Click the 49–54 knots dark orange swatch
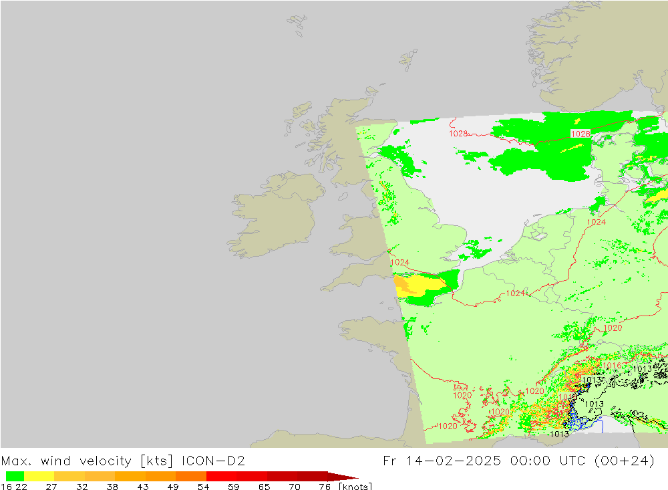The width and height of the screenshot is (668, 490). (191, 476)
